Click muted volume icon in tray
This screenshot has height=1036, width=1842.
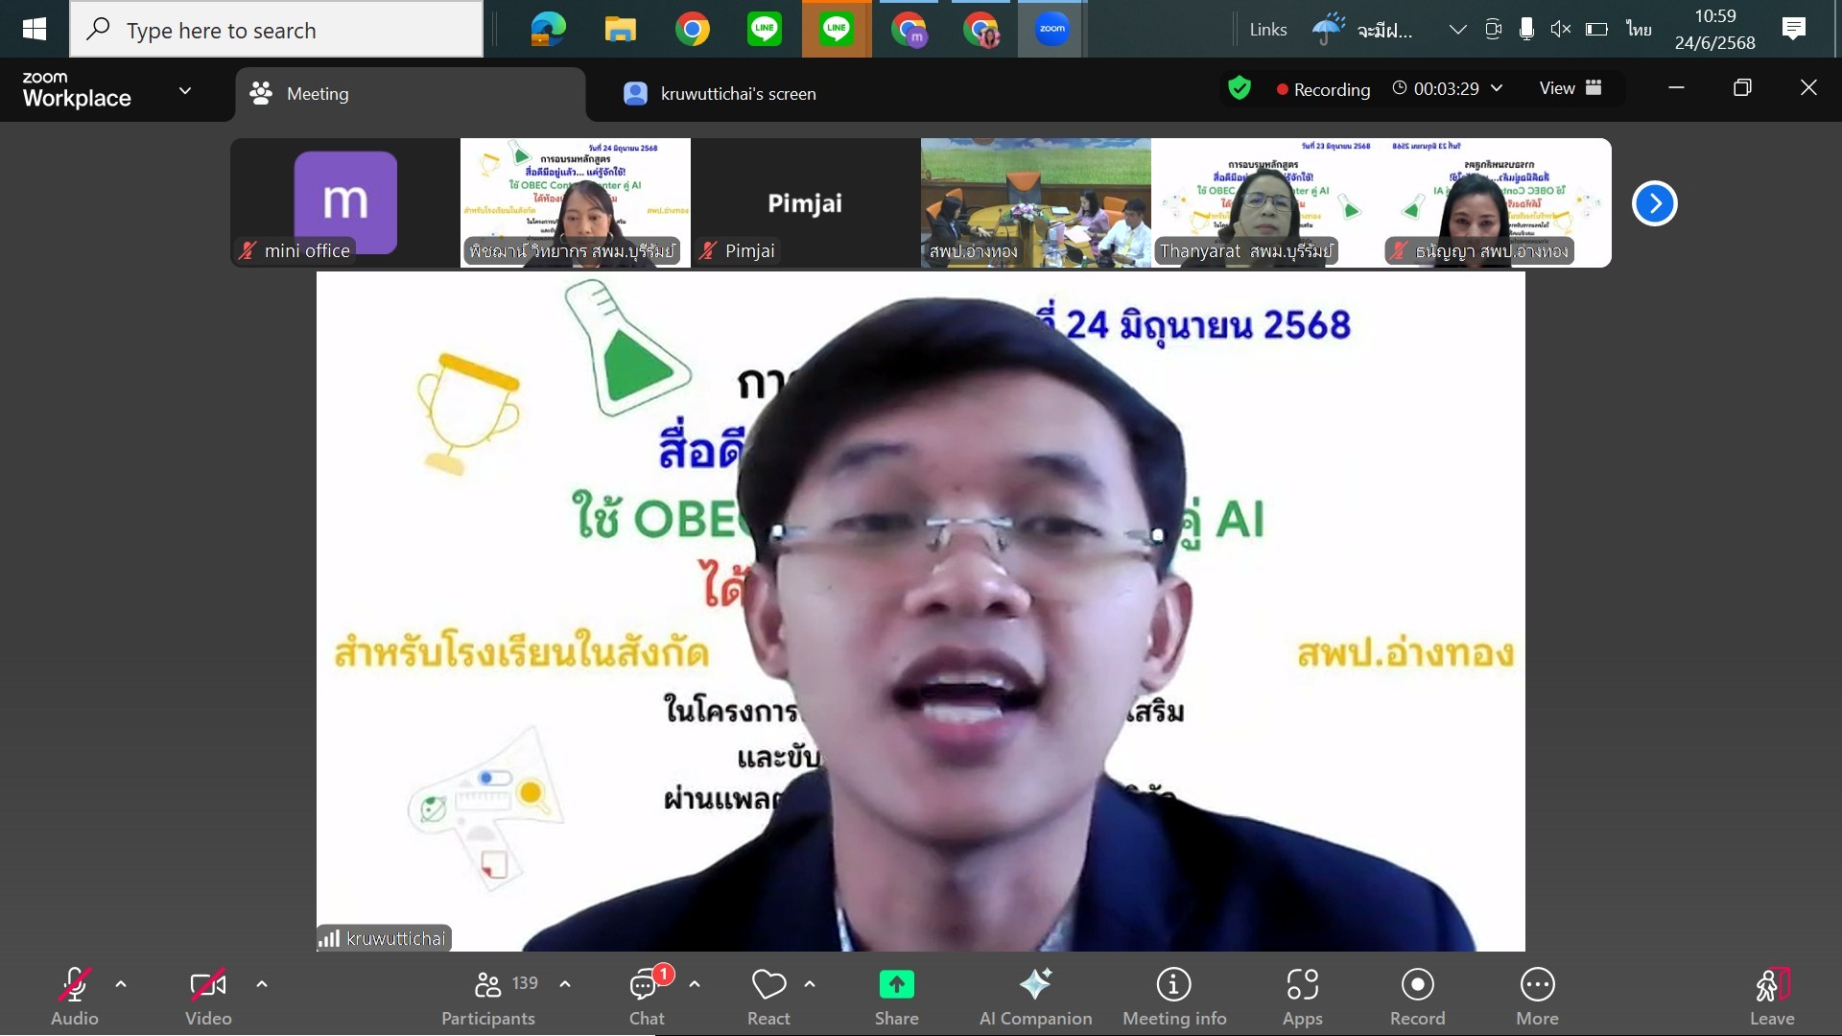click(x=1561, y=29)
